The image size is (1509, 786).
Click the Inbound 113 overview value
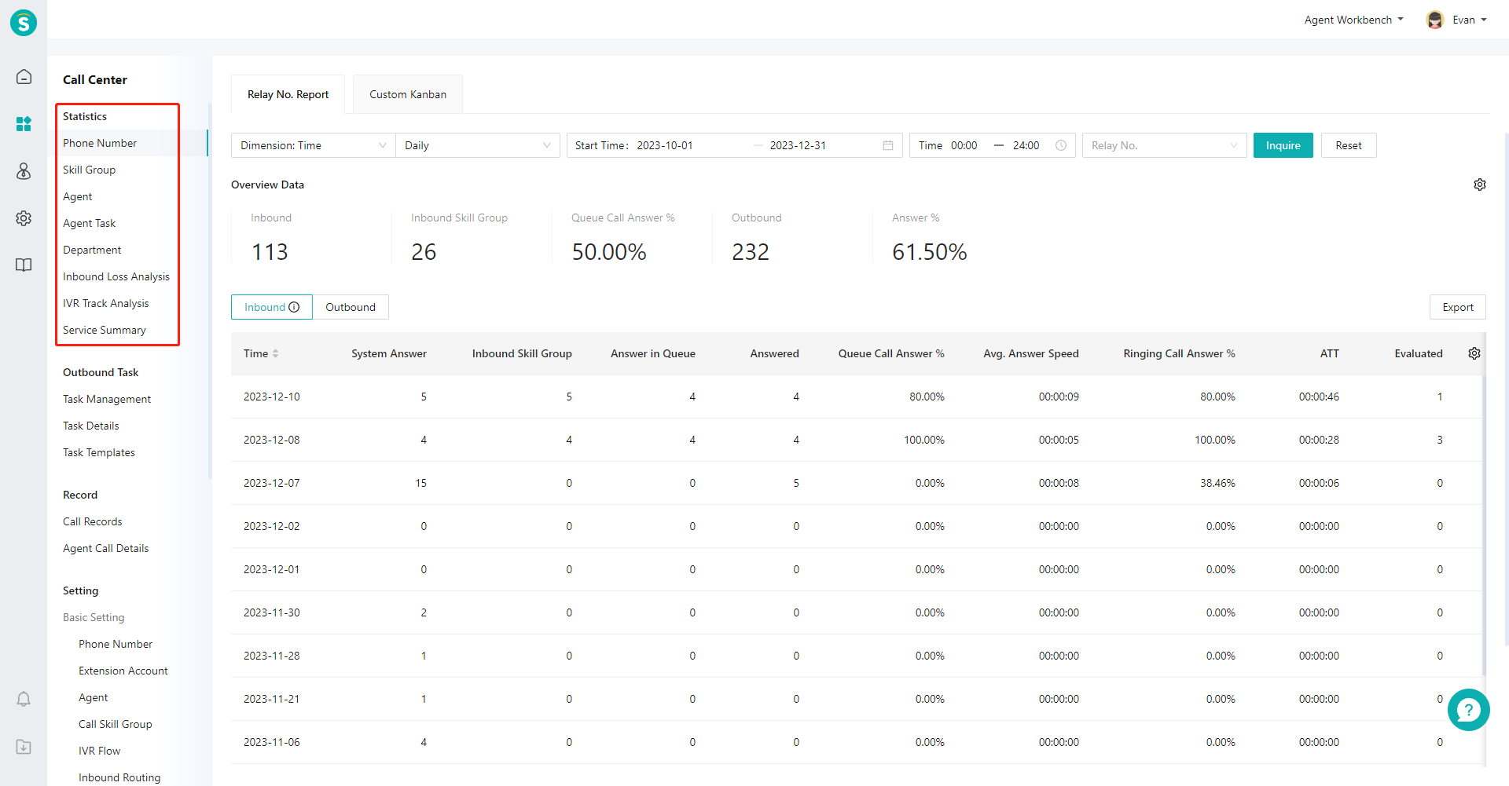(x=270, y=252)
